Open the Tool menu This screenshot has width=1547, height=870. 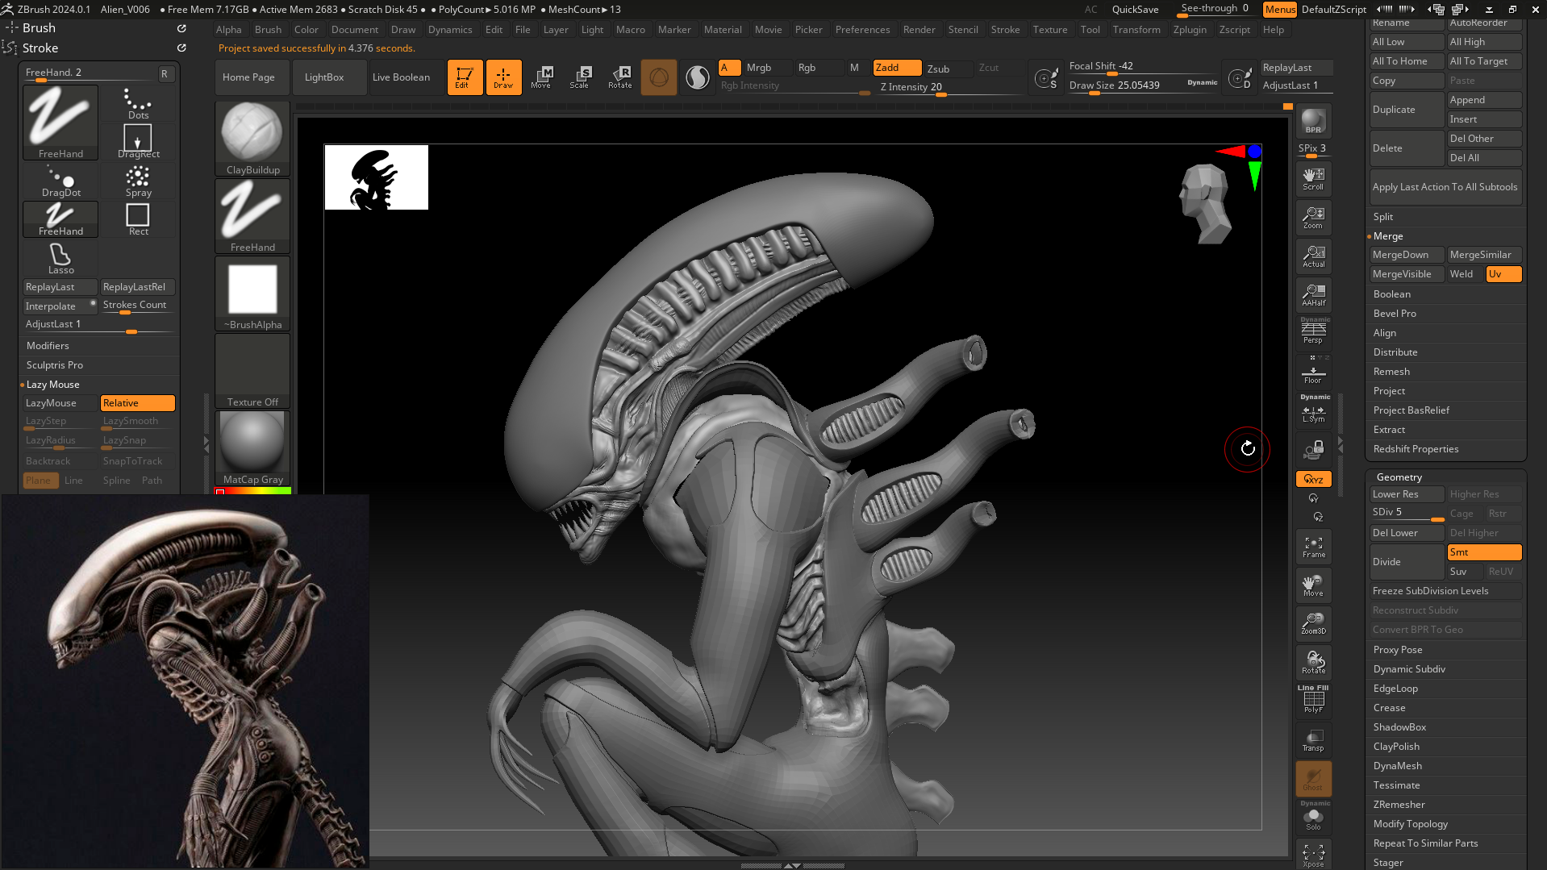pyautogui.click(x=1090, y=30)
